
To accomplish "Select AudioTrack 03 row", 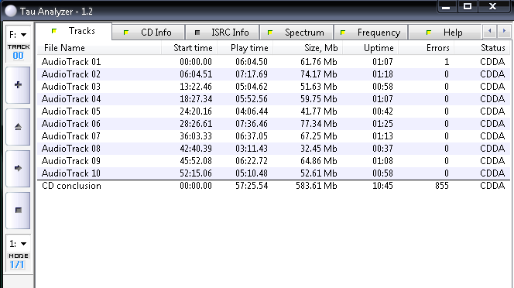I will (273, 87).
